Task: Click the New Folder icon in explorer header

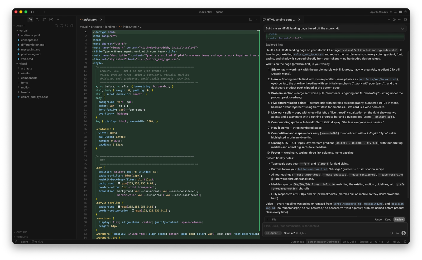Action: coord(61,26)
